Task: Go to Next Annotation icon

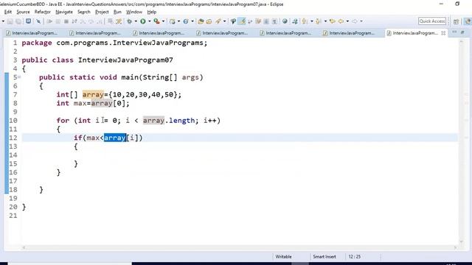Action: tap(305, 21)
